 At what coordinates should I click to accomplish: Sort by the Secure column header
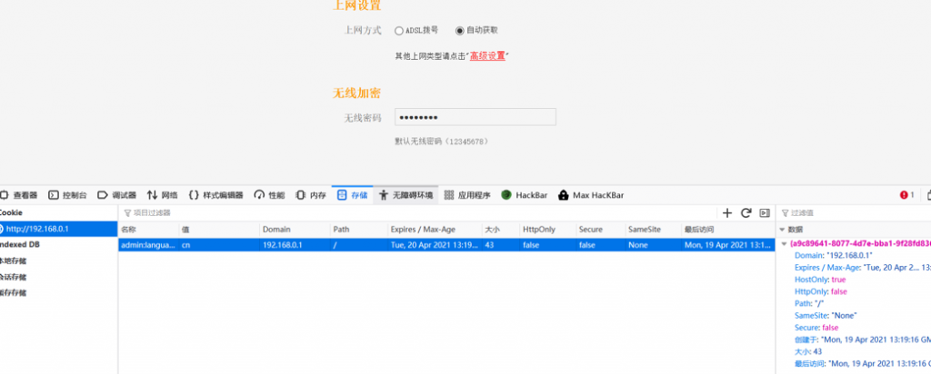click(600, 230)
